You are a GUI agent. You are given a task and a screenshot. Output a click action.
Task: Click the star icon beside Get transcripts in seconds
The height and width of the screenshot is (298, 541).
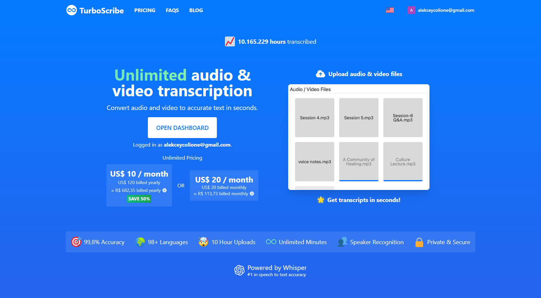[321, 200]
